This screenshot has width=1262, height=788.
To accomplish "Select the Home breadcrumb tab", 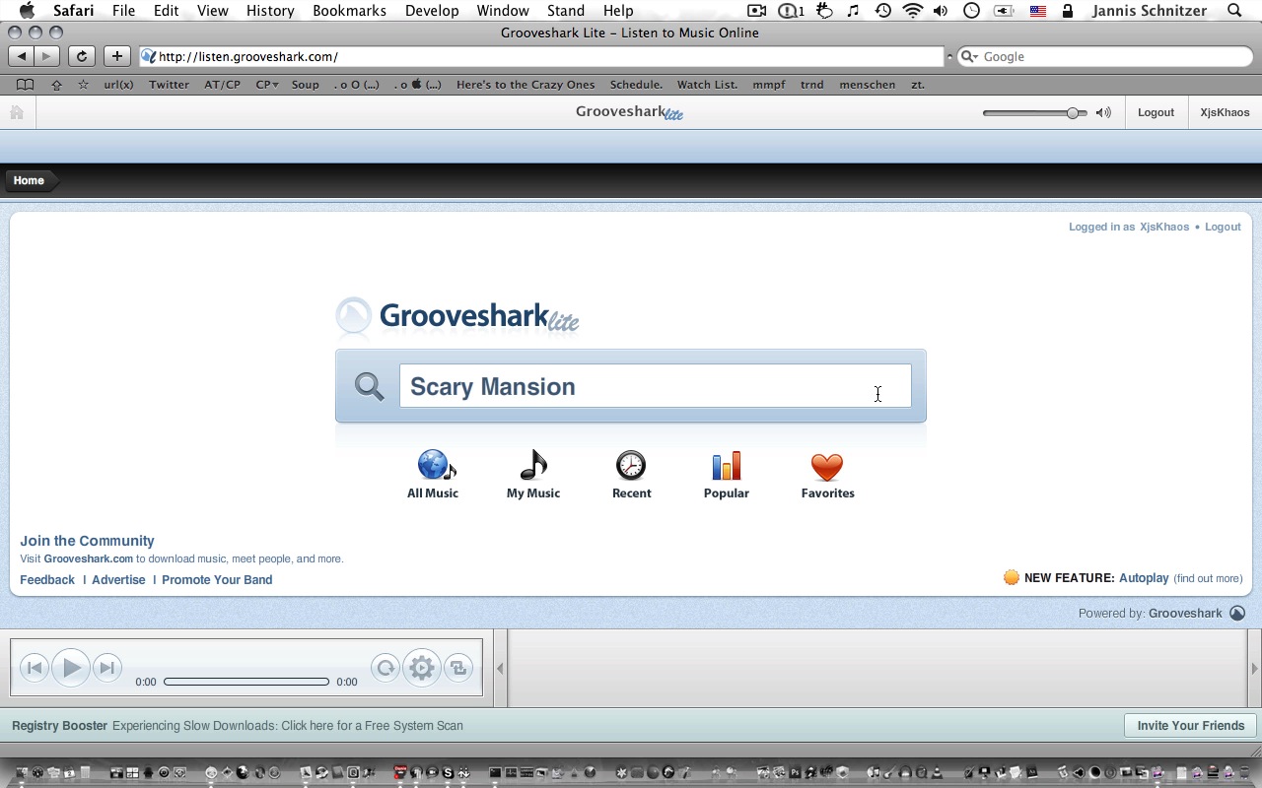I will pos(29,180).
